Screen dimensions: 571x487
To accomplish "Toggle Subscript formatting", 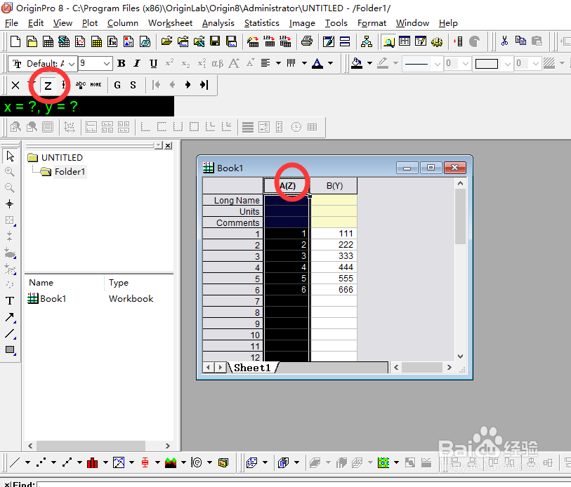I will 185,64.
